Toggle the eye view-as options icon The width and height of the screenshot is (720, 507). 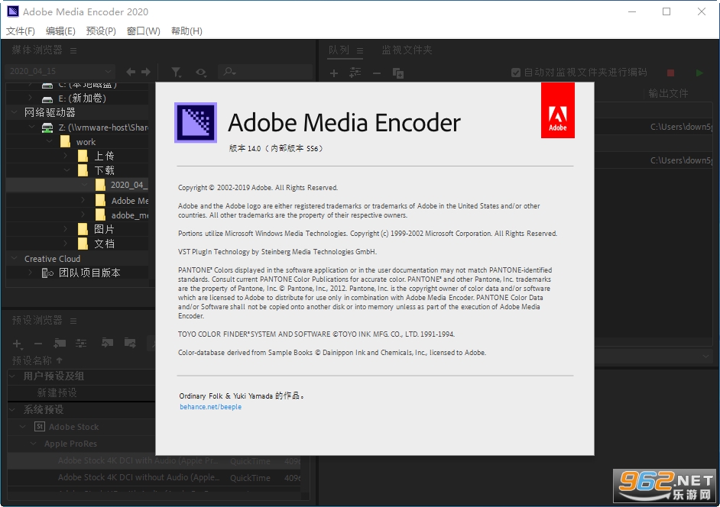coord(201,72)
